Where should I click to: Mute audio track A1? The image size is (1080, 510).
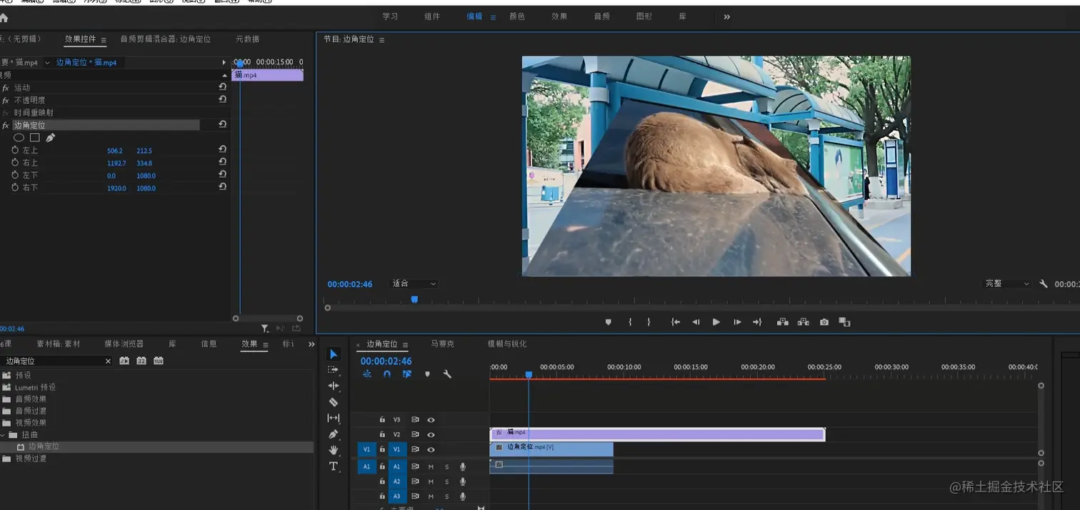click(x=431, y=466)
